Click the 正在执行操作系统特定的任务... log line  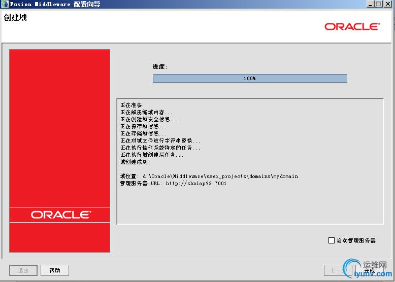160,148
